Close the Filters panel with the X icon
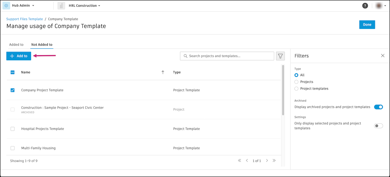The image size is (390, 177). [383, 55]
